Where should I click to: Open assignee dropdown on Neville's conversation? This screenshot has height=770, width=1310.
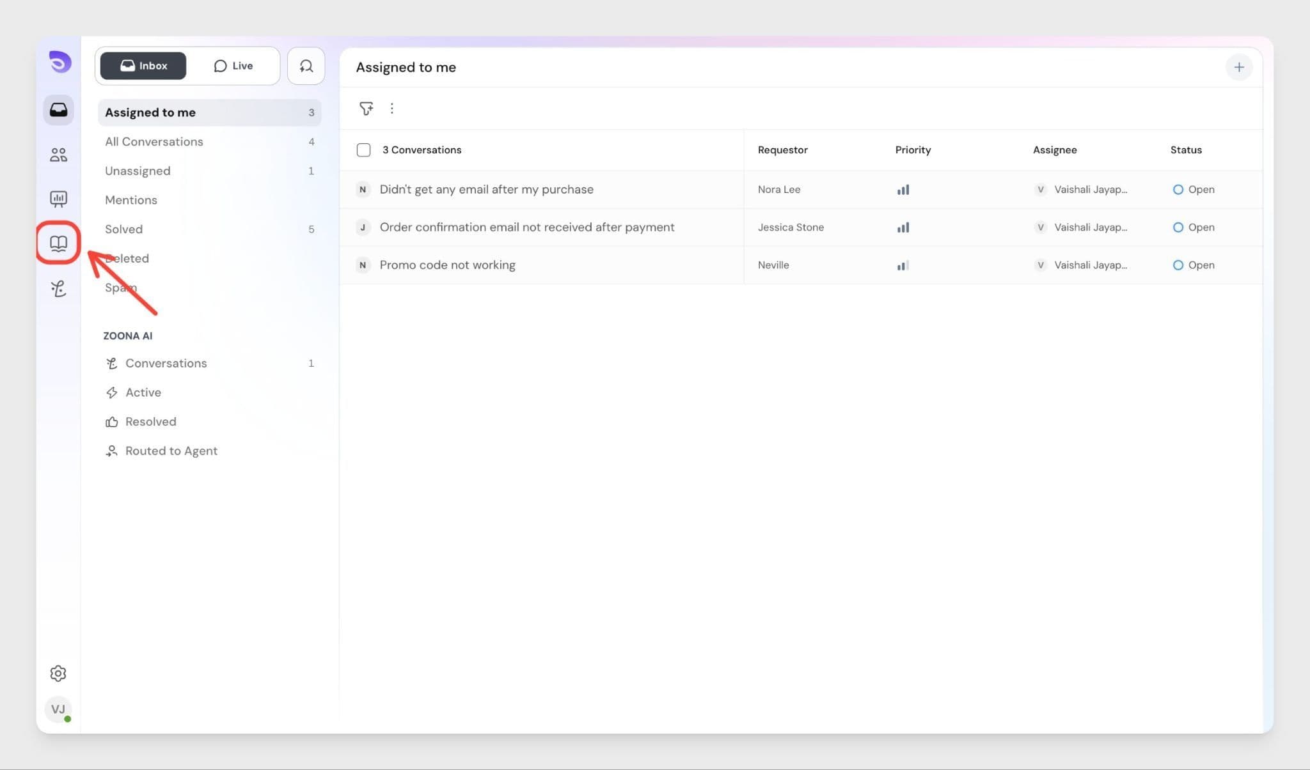click(x=1081, y=265)
